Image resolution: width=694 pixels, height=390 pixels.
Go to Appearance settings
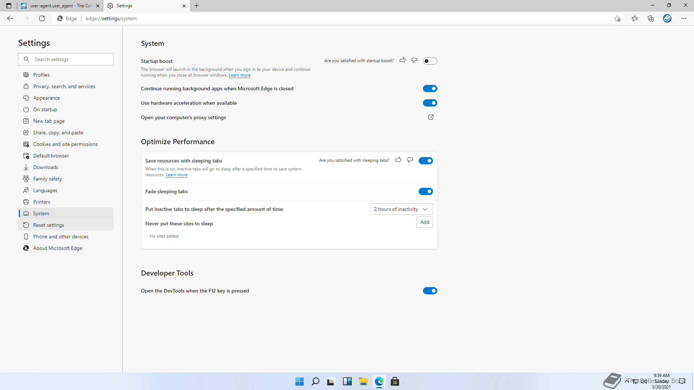tap(66, 98)
